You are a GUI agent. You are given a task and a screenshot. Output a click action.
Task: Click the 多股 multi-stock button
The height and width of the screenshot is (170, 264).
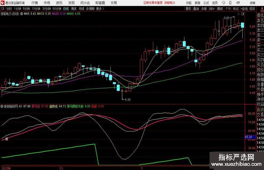[x=204, y=9]
